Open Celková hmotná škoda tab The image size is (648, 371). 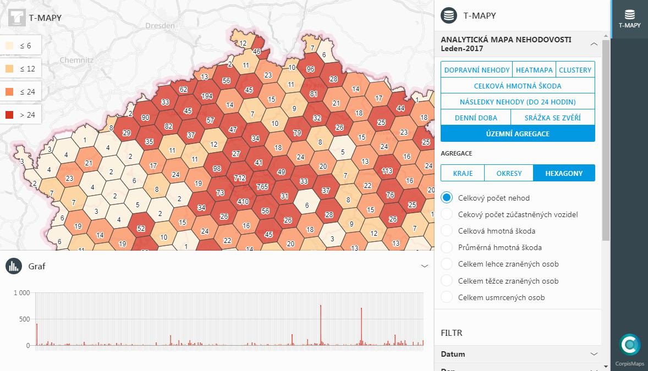click(x=518, y=86)
